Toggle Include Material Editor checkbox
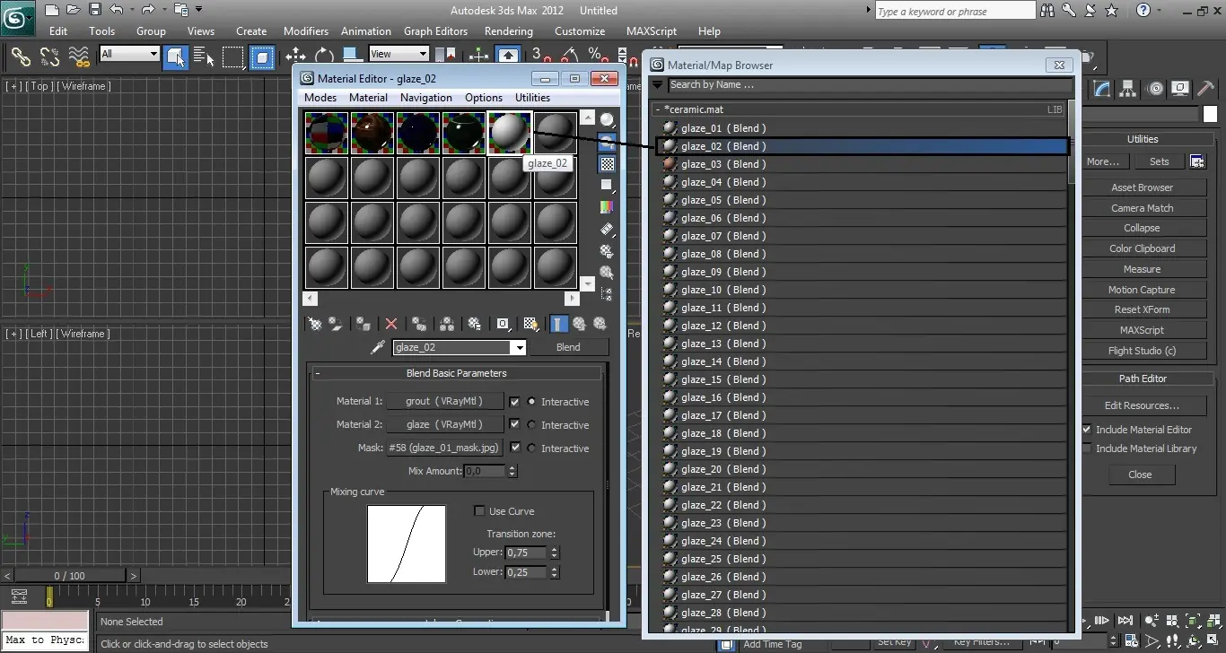The height and width of the screenshot is (653, 1226). tap(1087, 430)
